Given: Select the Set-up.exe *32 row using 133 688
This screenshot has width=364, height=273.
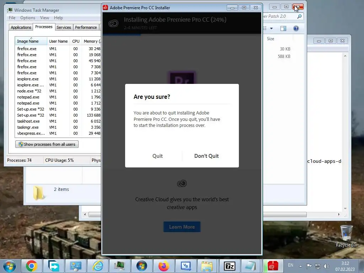Looking at the screenshot, I should tap(58, 115).
